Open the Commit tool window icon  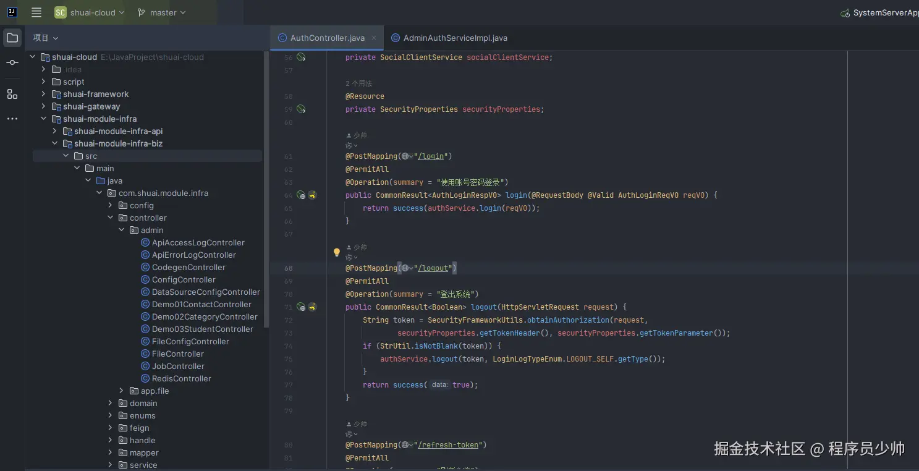point(12,62)
